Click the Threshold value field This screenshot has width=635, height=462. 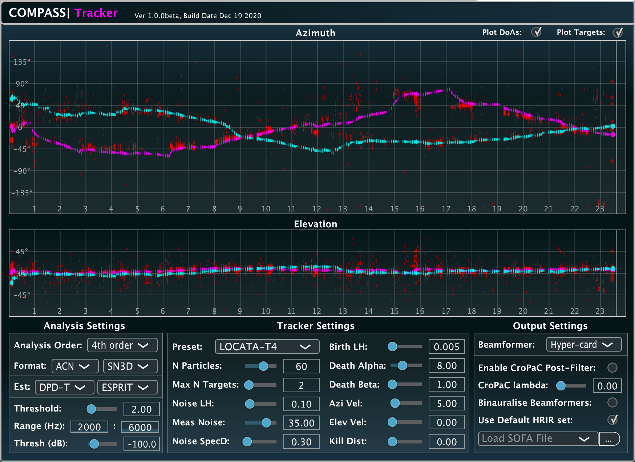point(141,409)
